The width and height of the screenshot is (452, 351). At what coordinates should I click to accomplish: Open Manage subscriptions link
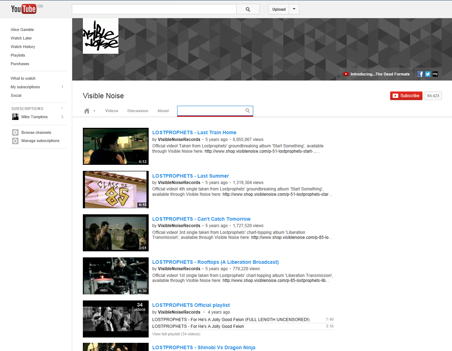tap(41, 141)
